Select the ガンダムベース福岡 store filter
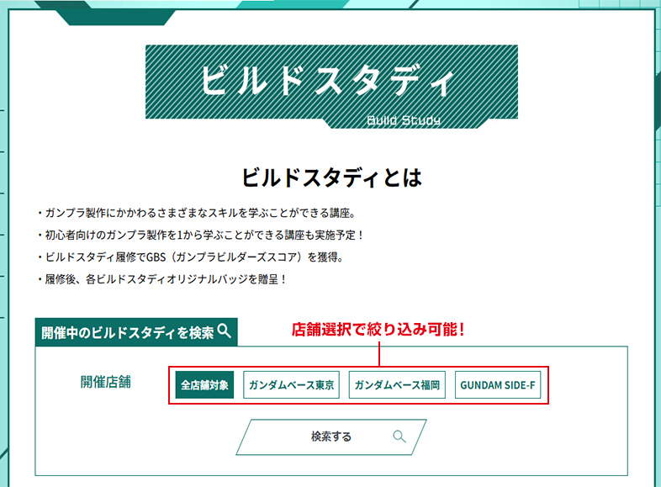 [397, 384]
